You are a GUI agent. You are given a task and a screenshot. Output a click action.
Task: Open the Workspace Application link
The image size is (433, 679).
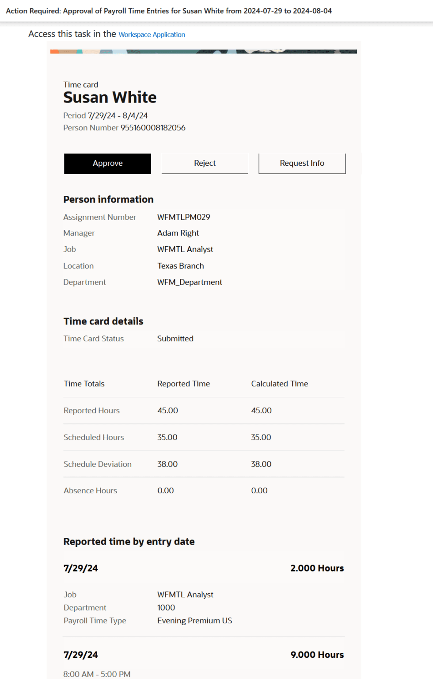(x=152, y=34)
